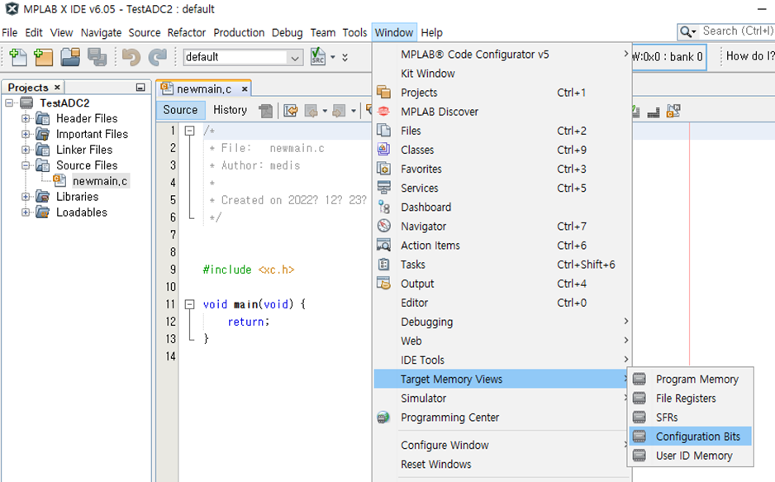Click the newmain.c file icon in tree
Screen dimensions: 775x482
click(x=59, y=181)
